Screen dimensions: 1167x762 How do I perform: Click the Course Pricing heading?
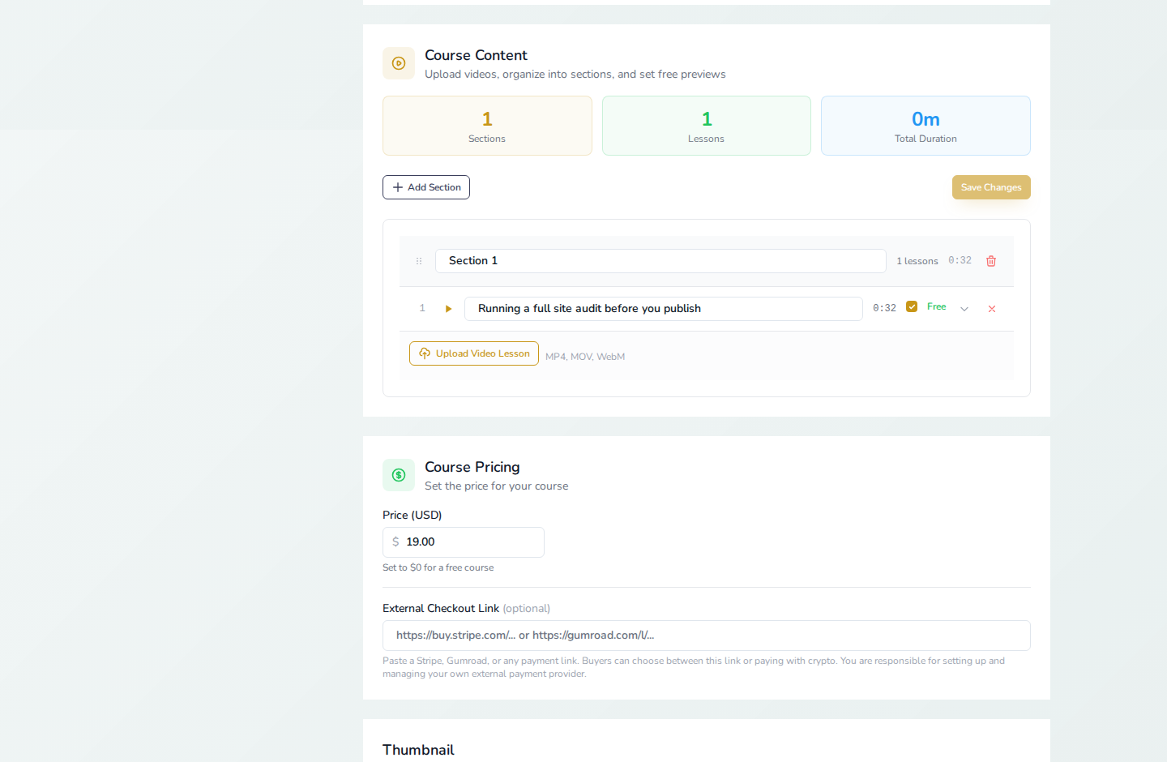(472, 467)
